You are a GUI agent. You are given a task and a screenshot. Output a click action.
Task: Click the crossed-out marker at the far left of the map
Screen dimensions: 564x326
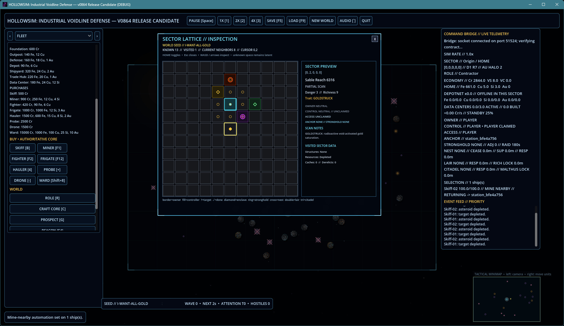pos(153,188)
